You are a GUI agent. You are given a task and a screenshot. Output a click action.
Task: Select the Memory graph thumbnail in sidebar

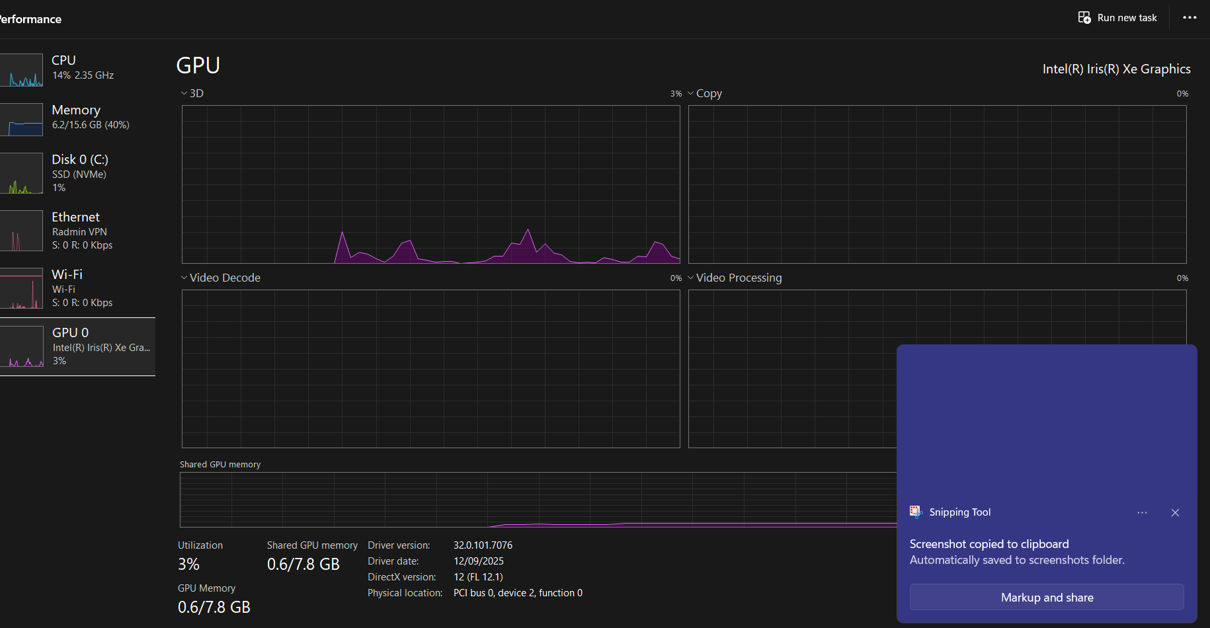tap(21, 120)
